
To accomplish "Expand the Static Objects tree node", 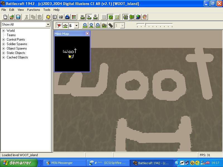I will pos(3,53).
